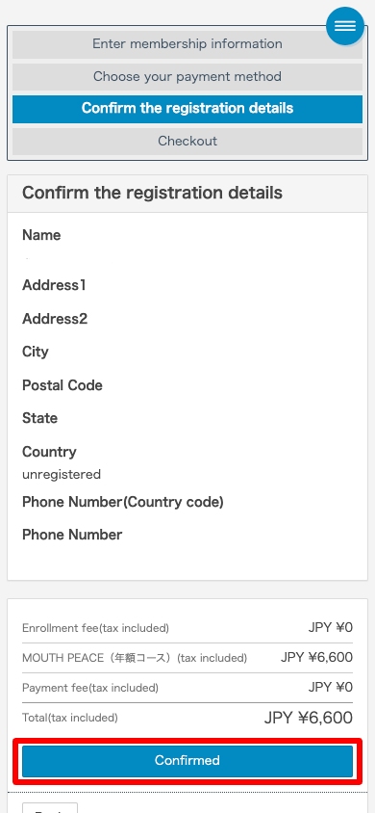The image size is (375, 813).
Task: Click the Enrollment fee row
Action: pyautogui.click(x=187, y=628)
